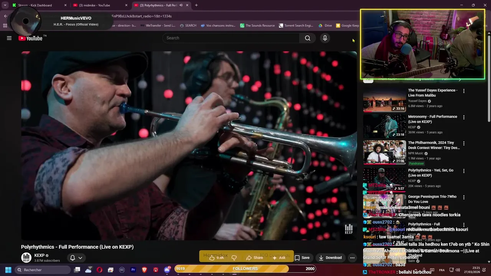This screenshot has height=276, width=491.
Task: Open more actions ellipsis below video
Action: 352,258
